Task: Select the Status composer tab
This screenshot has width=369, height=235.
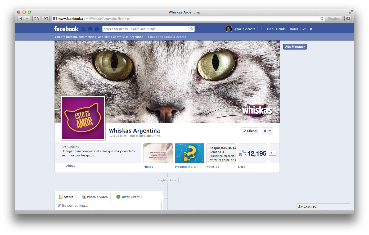Action: pos(66,197)
